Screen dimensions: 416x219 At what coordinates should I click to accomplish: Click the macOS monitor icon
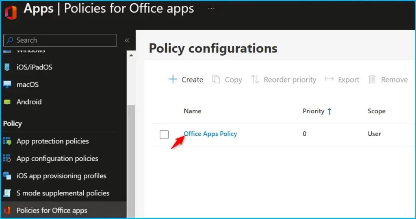7,85
